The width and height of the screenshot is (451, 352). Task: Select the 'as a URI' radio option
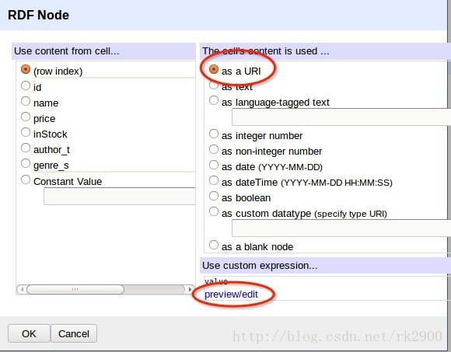tap(214, 69)
